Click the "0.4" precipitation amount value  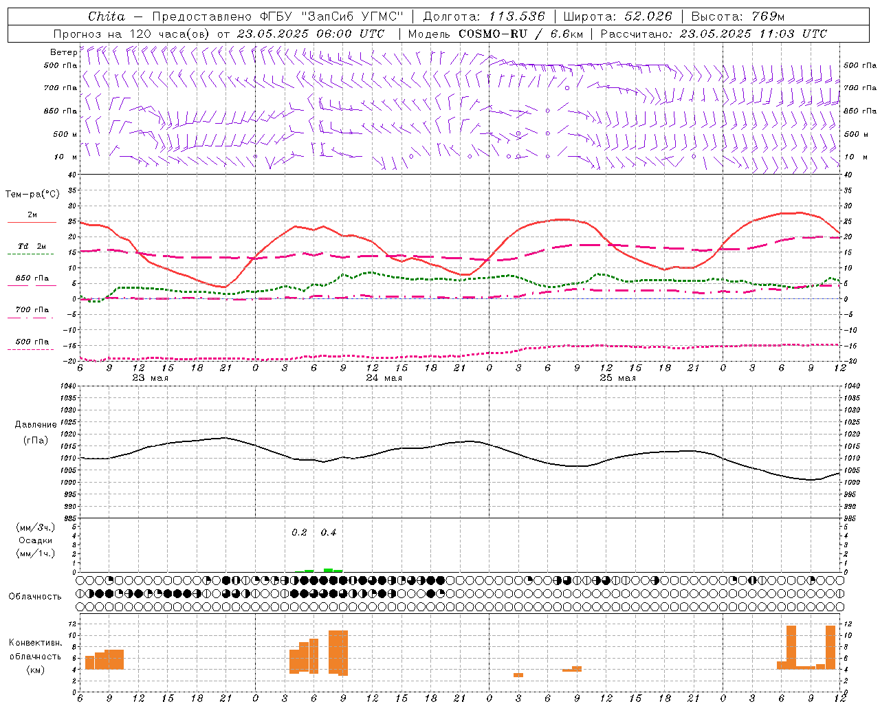pyautogui.click(x=329, y=532)
